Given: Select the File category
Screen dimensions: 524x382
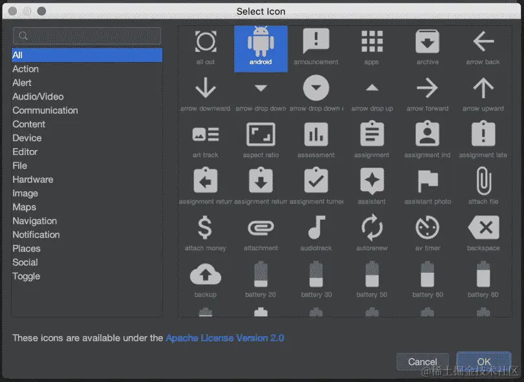Looking at the screenshot, I should [87, 165].
